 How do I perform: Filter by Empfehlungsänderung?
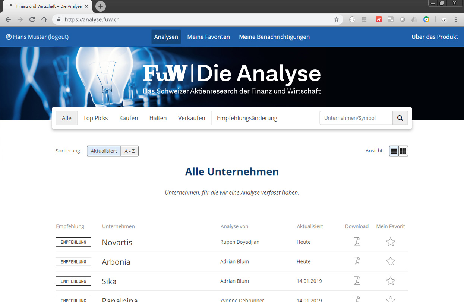247,118
